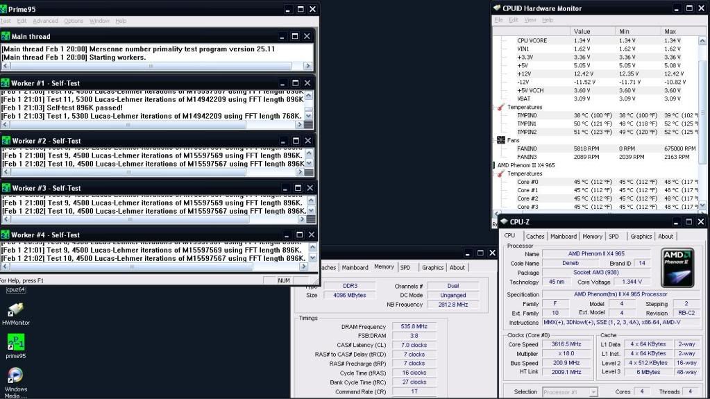
Task: Open the View menu in Hardware Monitor
Action: [531, 20]
